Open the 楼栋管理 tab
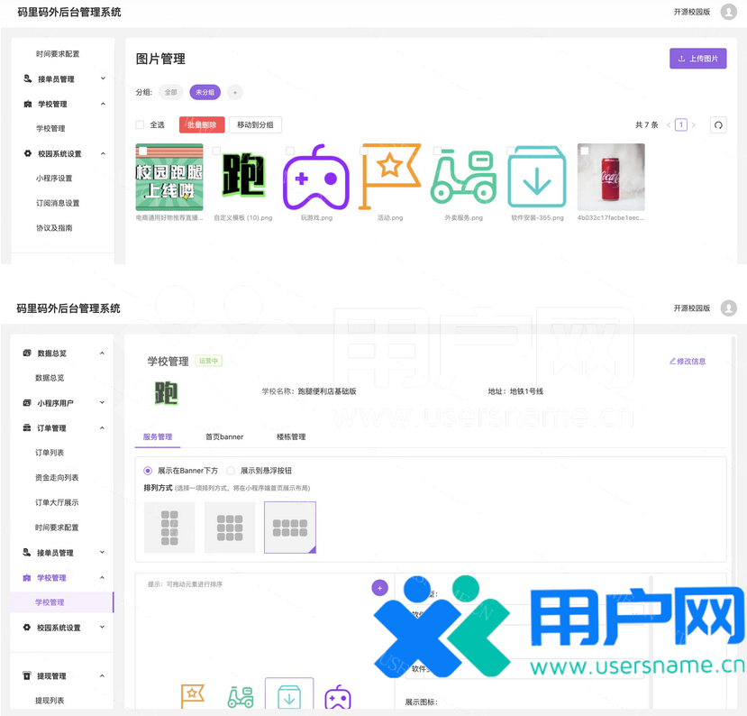 click(290, 437)
